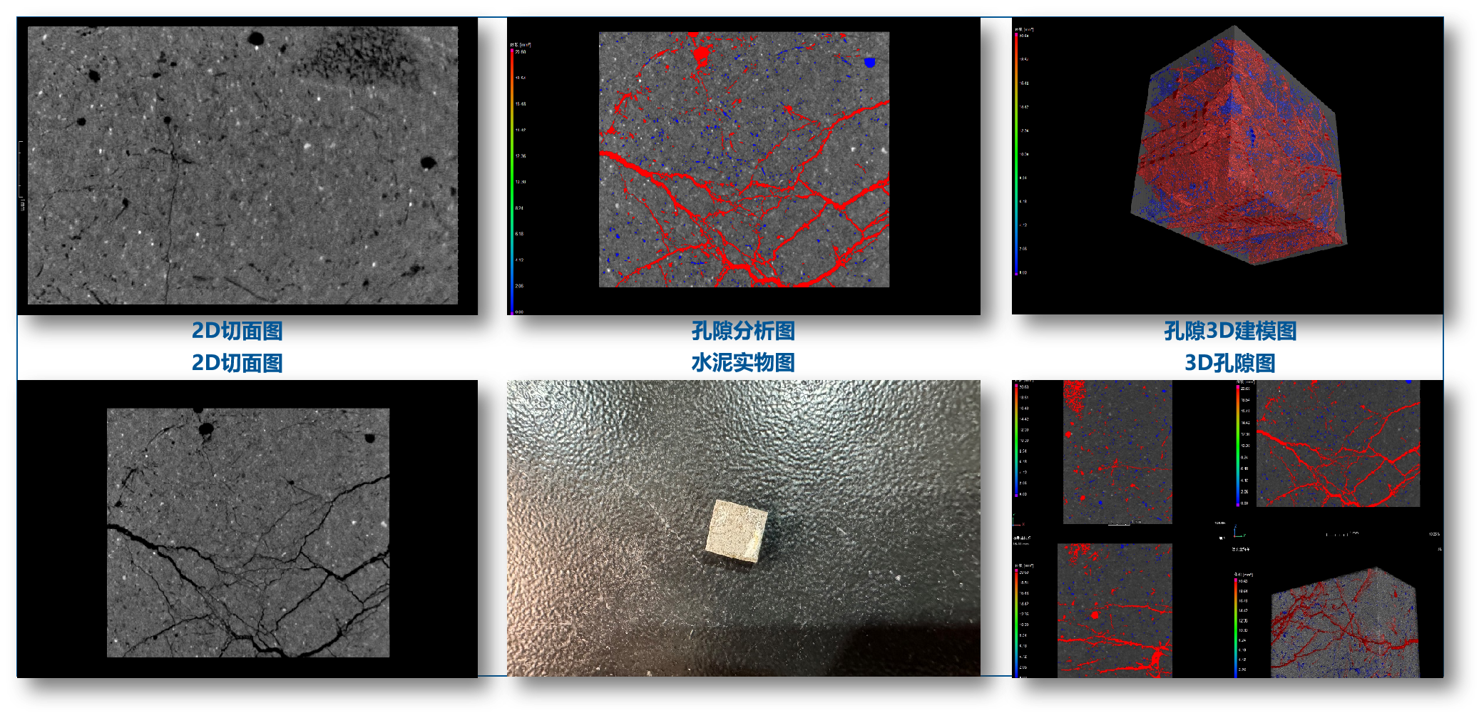Click the color scale next to the gray 3D cube panel

[x=1236, y=627]
